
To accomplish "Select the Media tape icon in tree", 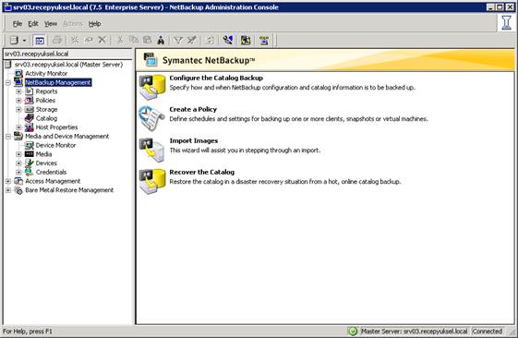I will pyautogui.click(x=29, y=154).
